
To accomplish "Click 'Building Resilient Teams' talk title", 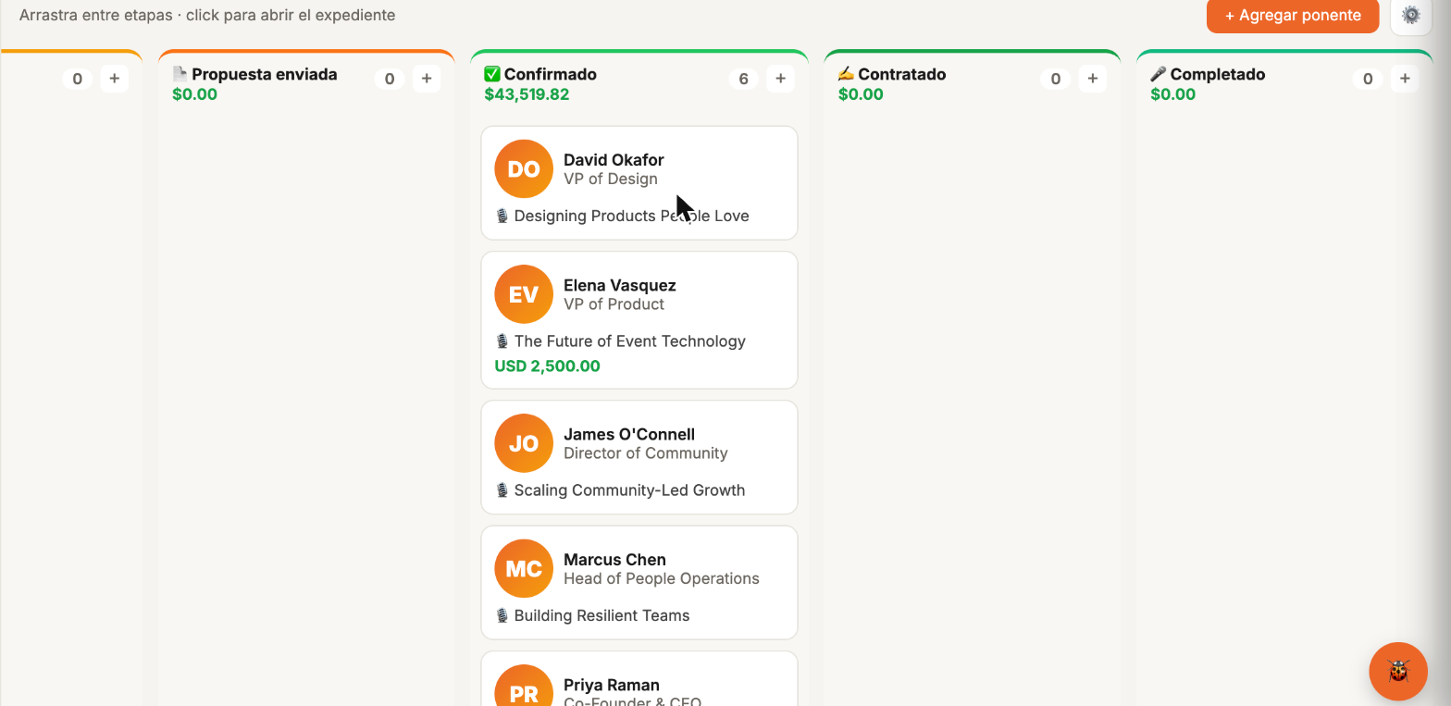I will [x=602, y=615].
